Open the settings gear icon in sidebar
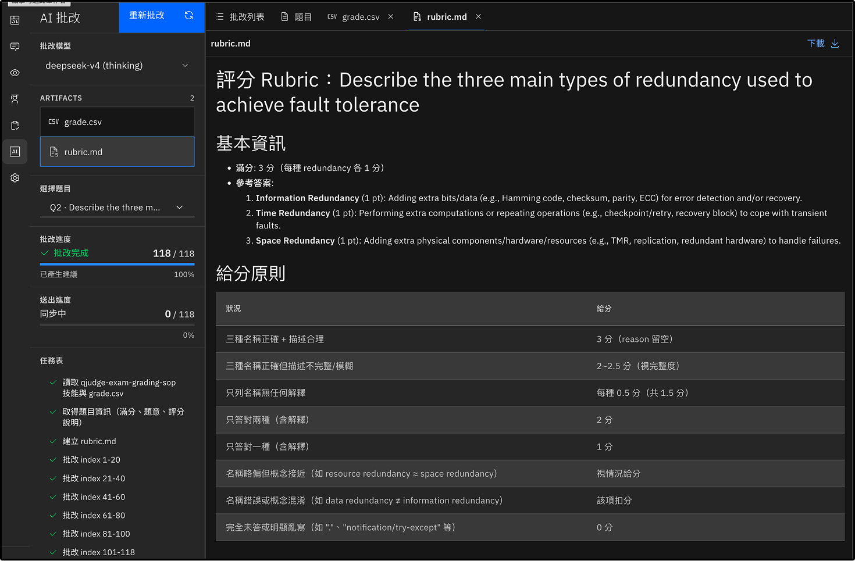Image resolution: width=855 pixels, height=561 pixels. (x=15, y=178)
